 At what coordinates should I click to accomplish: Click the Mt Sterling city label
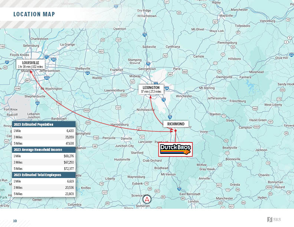[x=207, y=88]
